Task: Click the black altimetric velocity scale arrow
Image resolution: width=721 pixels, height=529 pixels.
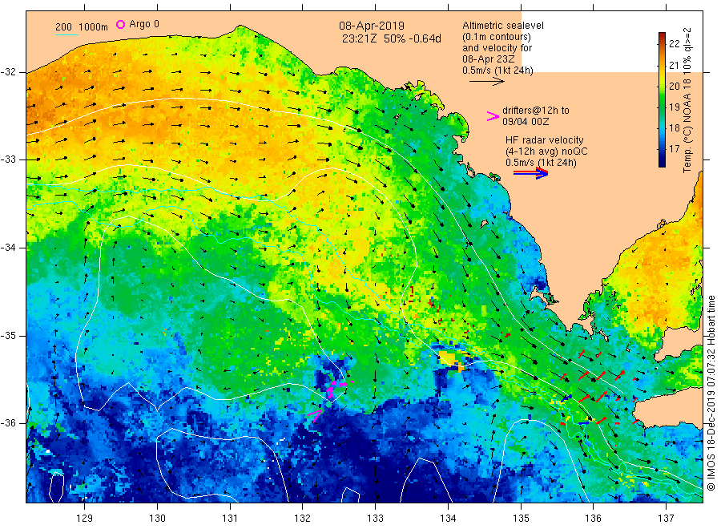Action: (487, 82)
